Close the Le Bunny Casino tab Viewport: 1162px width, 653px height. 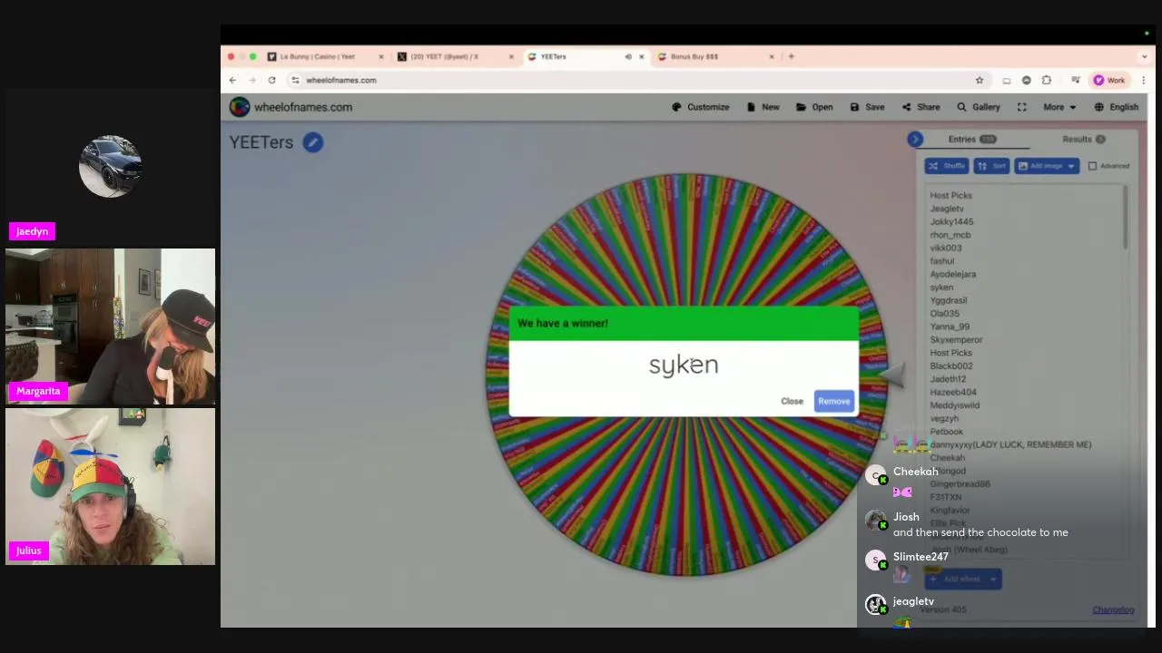[x=381, y=56]
